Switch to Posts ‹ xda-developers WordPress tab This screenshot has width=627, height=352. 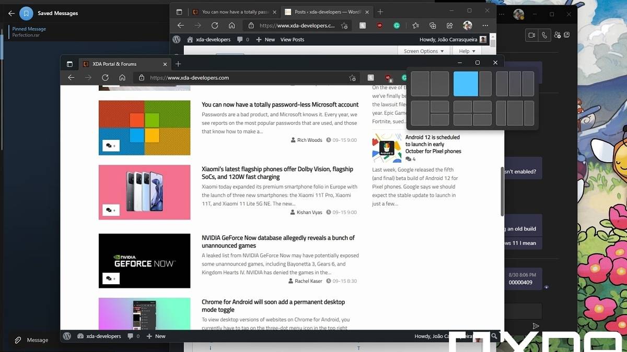(x=327, y=11)
